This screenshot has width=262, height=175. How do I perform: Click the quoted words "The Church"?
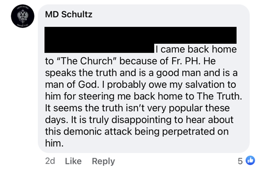(88, 61)
